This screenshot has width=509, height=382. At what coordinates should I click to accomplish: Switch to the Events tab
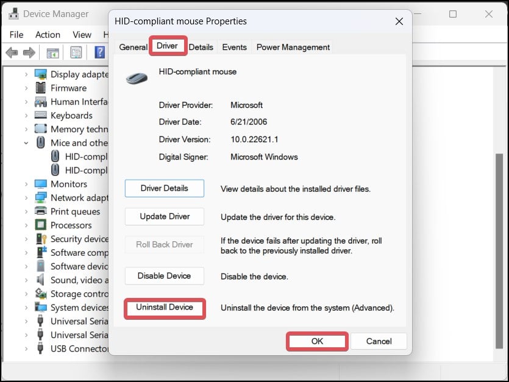click(x=234, y=47)
